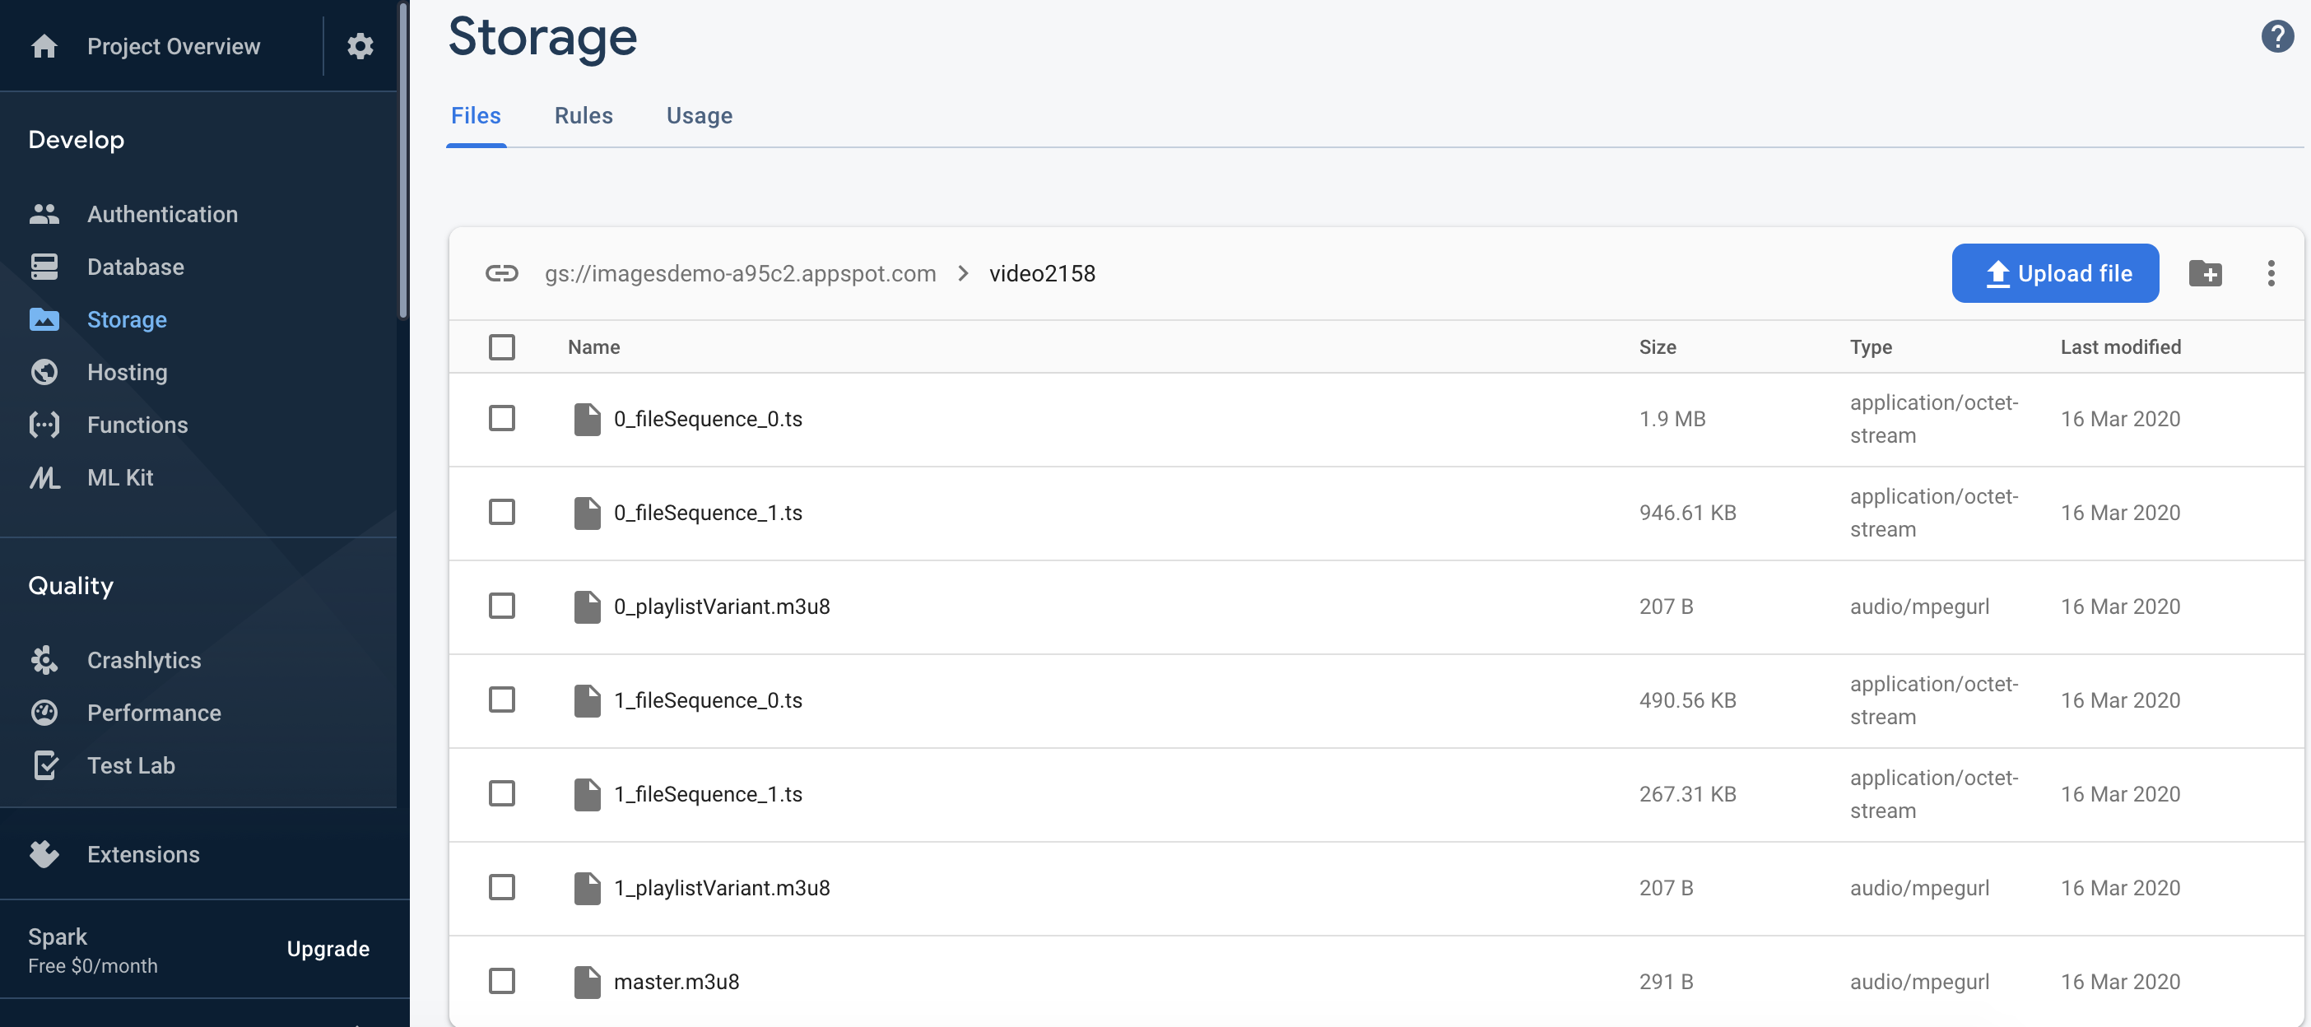Screen dimensions: 2311x1027
Task: Open the Project Overview home icon
Action: point(44,46)
